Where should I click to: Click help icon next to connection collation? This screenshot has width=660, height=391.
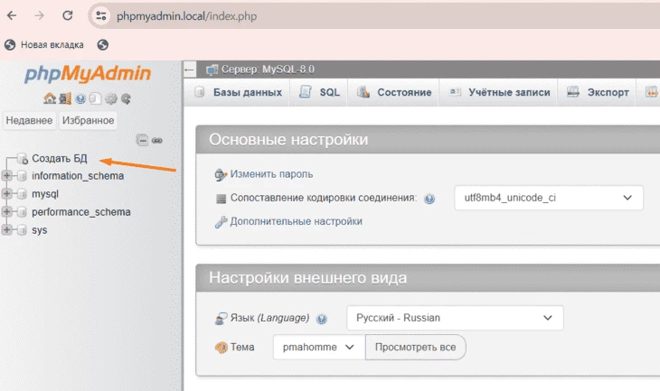point(429,199)
